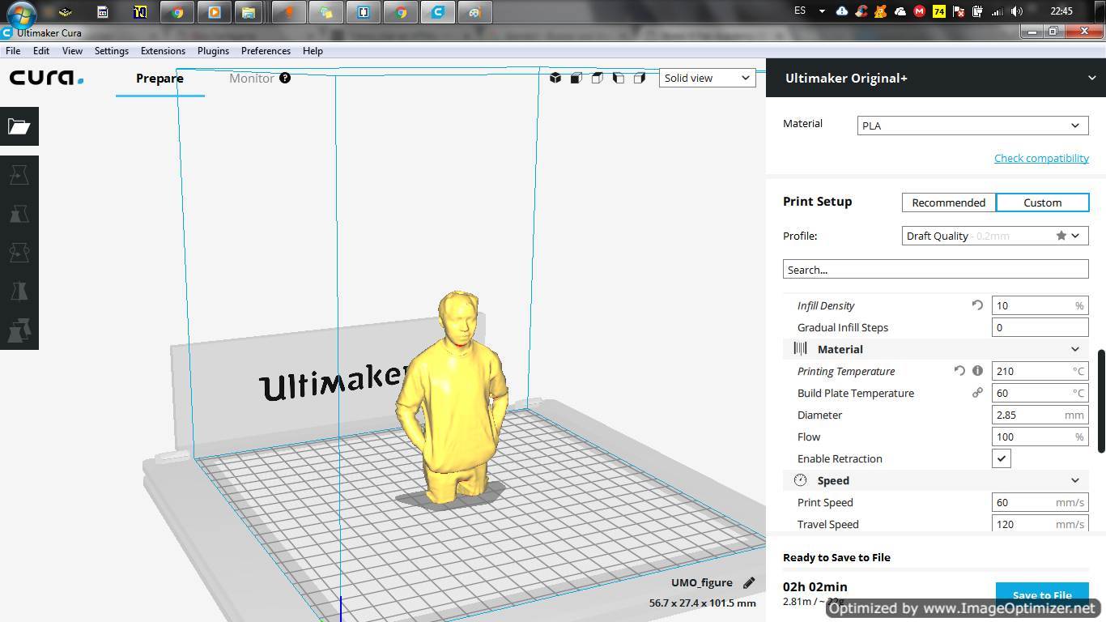
Task: Click the info icon on Printing Temperature
Action: (977, 371)
